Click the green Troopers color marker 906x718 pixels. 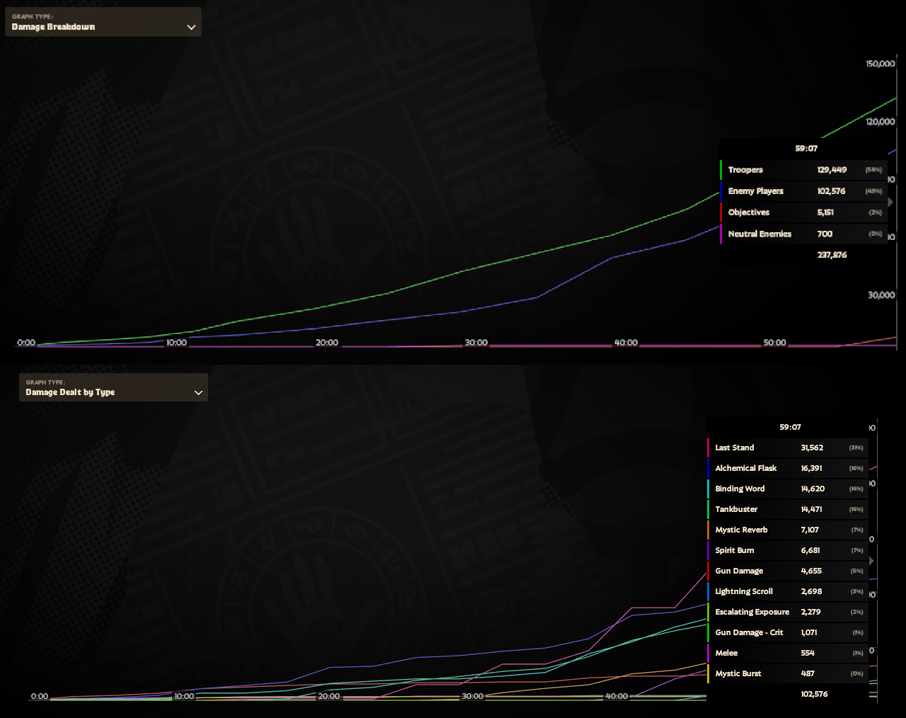(x=721, y=170)
